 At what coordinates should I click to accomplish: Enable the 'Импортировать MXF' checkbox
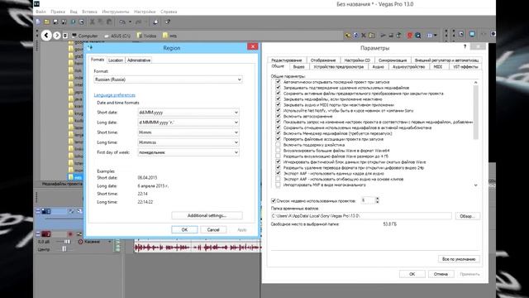coord(278,185)
